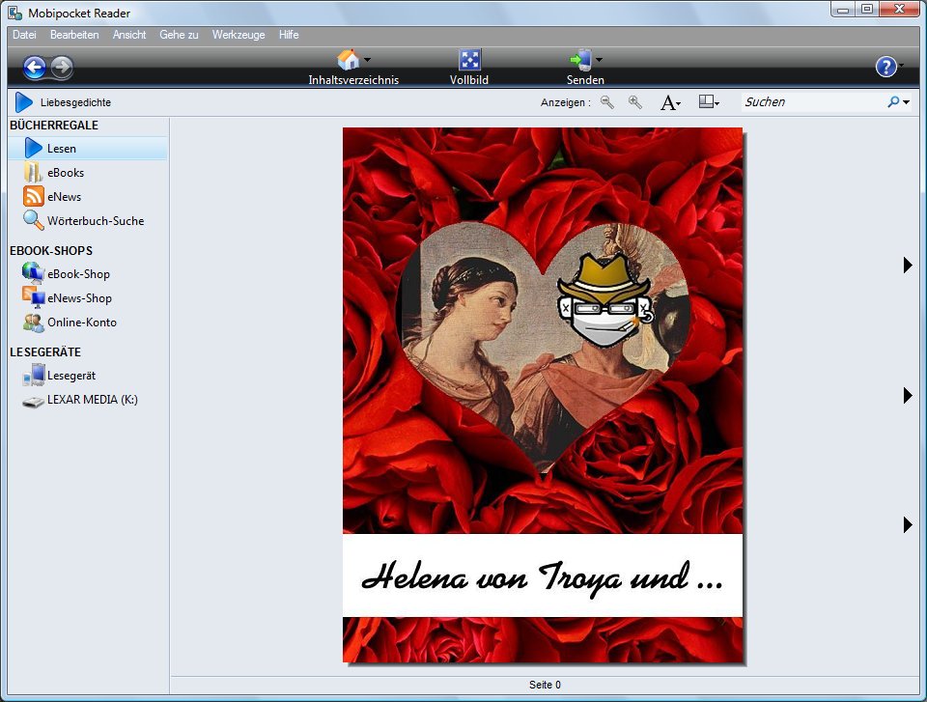Open the Gehe zu menu
The width and height of the screenshot is (927, 702).
point(179,35)
